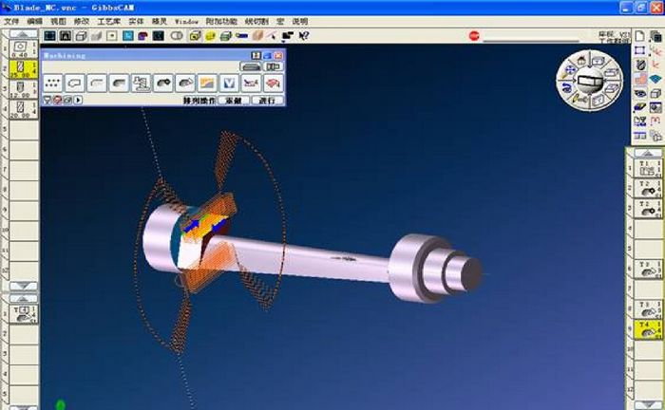Open the 文件 menu
The height and width of the screenshot is (410, 665).
11,20
